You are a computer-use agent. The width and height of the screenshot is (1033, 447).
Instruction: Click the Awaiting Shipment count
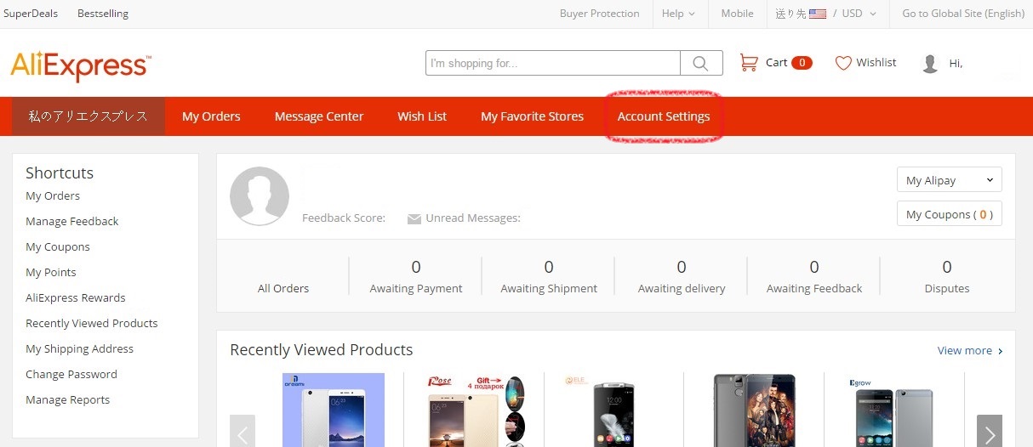point(549,267)
